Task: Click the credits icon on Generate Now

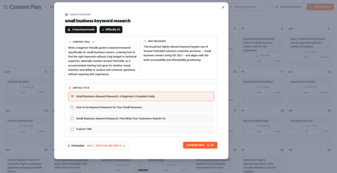Action: pyautogui.click(x=208, y=145)
